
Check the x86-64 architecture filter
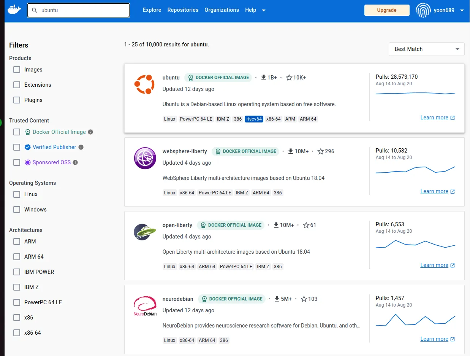(17, 333)
